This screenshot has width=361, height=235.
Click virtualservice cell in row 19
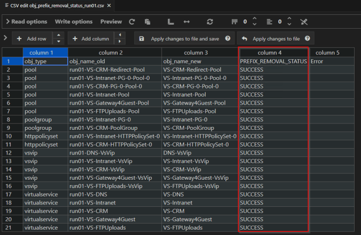tap(45, 211)
